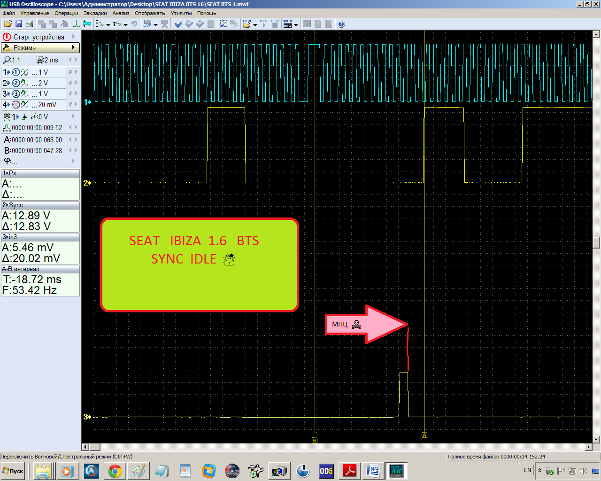601x481 pixels.
Task: Click the 2 ms time base icon
Action: pos(40,60)
